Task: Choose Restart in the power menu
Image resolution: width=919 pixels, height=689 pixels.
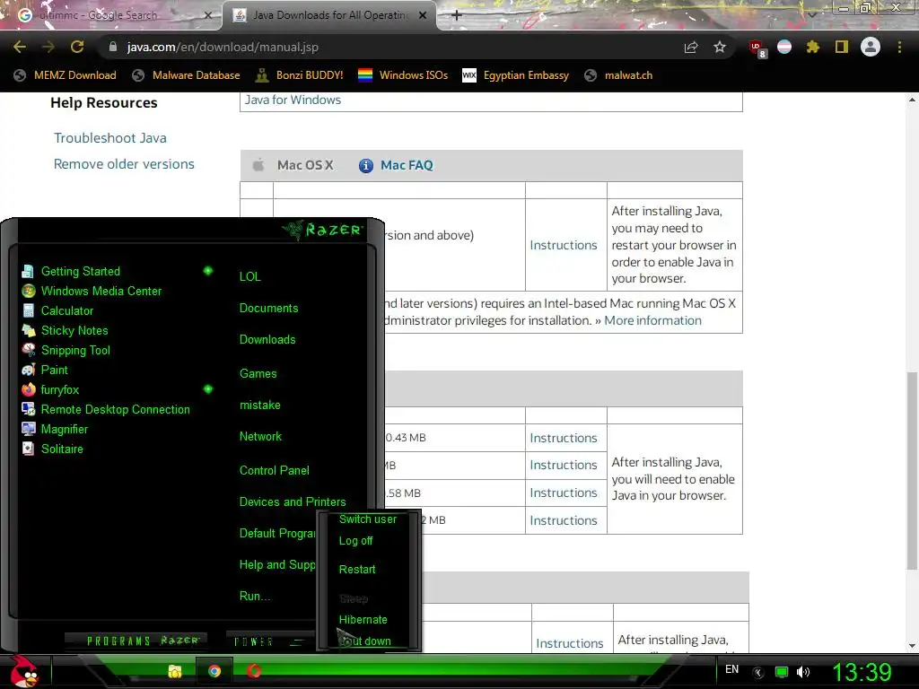Action: (357, 570)
